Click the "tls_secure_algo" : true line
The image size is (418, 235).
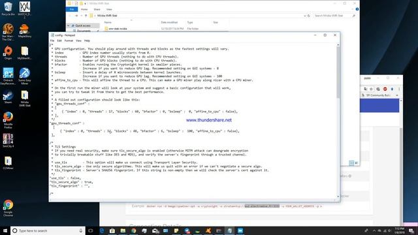click(x=71, y=182)
